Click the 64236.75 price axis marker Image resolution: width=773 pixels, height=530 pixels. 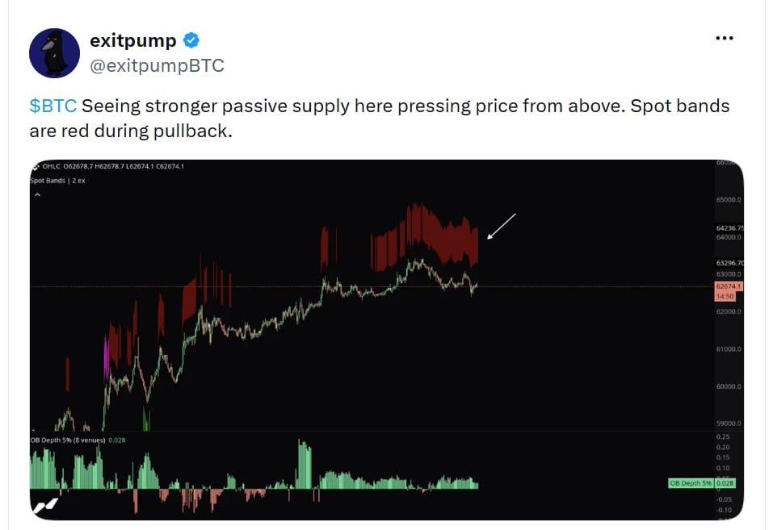[x=729, y=228]
